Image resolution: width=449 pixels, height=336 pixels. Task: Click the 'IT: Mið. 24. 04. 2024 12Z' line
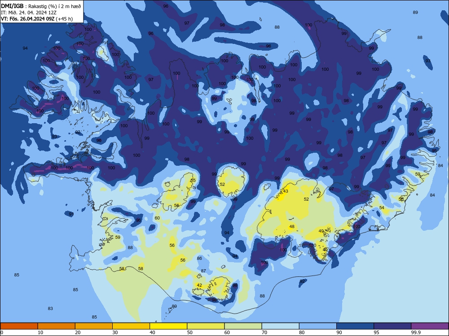click(29, 13)
